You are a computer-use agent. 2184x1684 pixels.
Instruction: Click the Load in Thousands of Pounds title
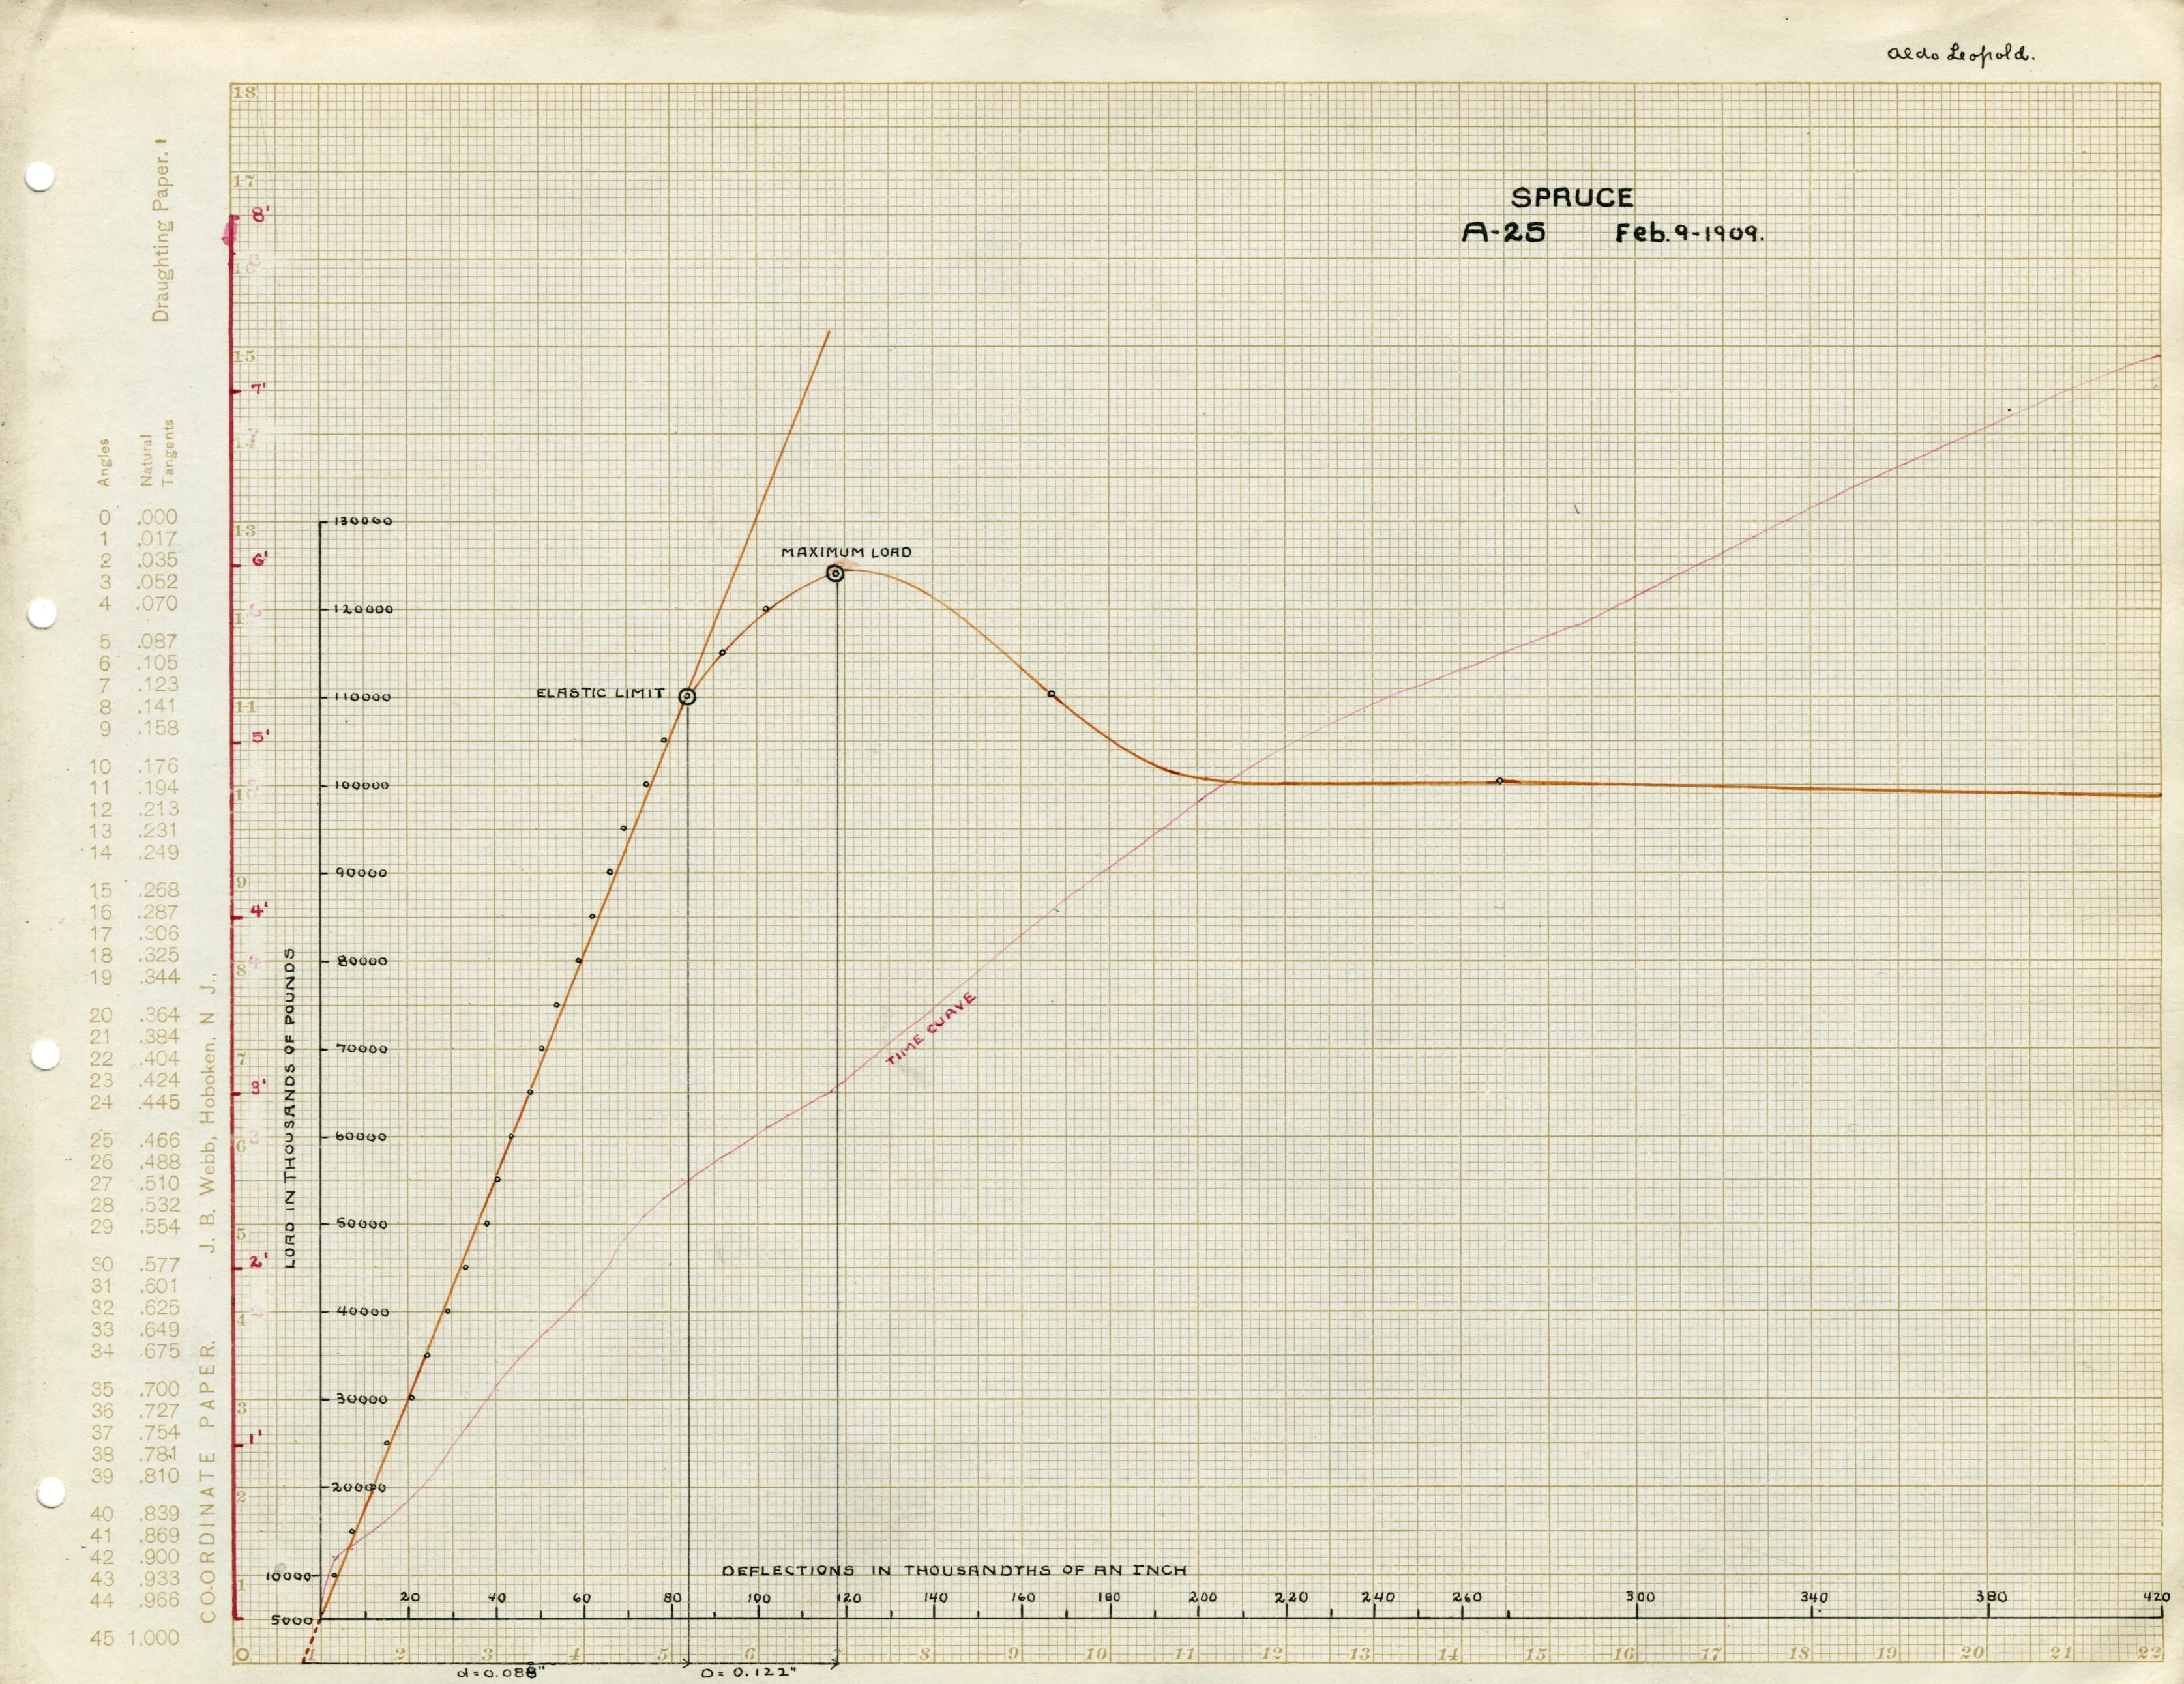click(x=291, y=1107)
